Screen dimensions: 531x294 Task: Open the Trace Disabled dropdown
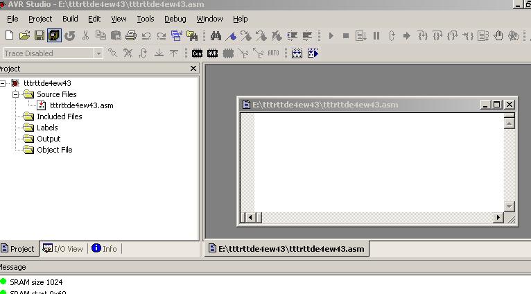(98, 53)
